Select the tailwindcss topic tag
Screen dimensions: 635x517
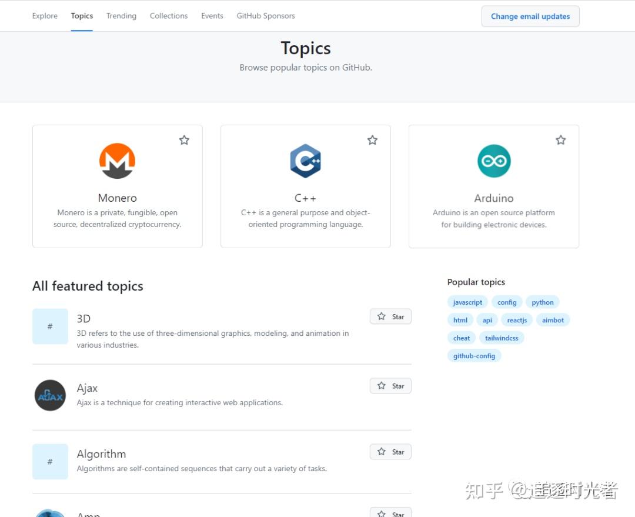502,338
